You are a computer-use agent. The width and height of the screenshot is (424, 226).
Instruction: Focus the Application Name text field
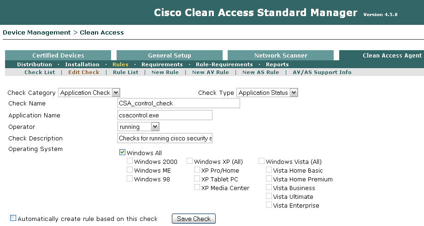click(165, 115)
